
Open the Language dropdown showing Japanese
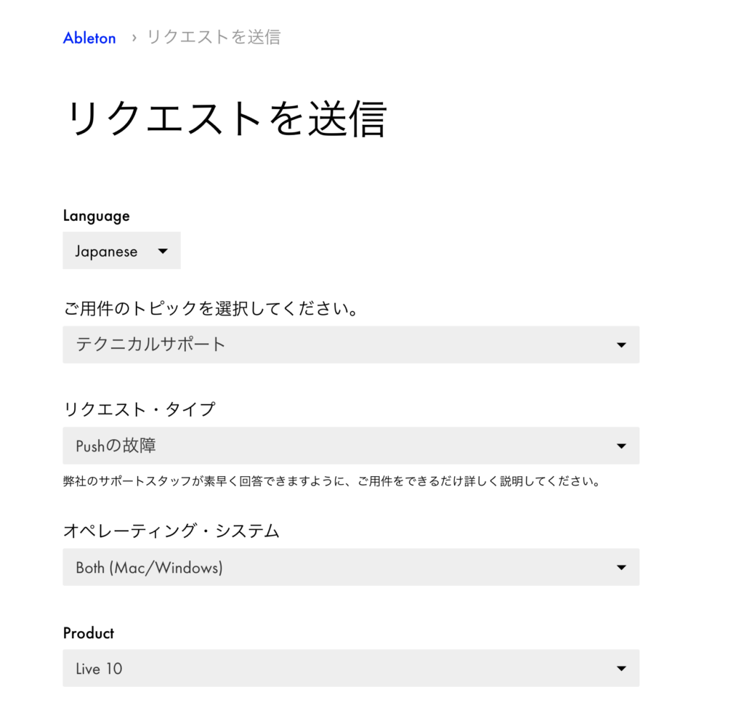click(x=121, y=251)
